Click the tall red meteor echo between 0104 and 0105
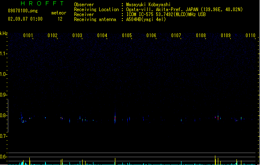260x165 pixels. 115,118
